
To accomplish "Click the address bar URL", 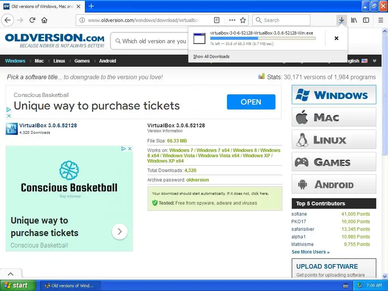I will click(144, 20).
